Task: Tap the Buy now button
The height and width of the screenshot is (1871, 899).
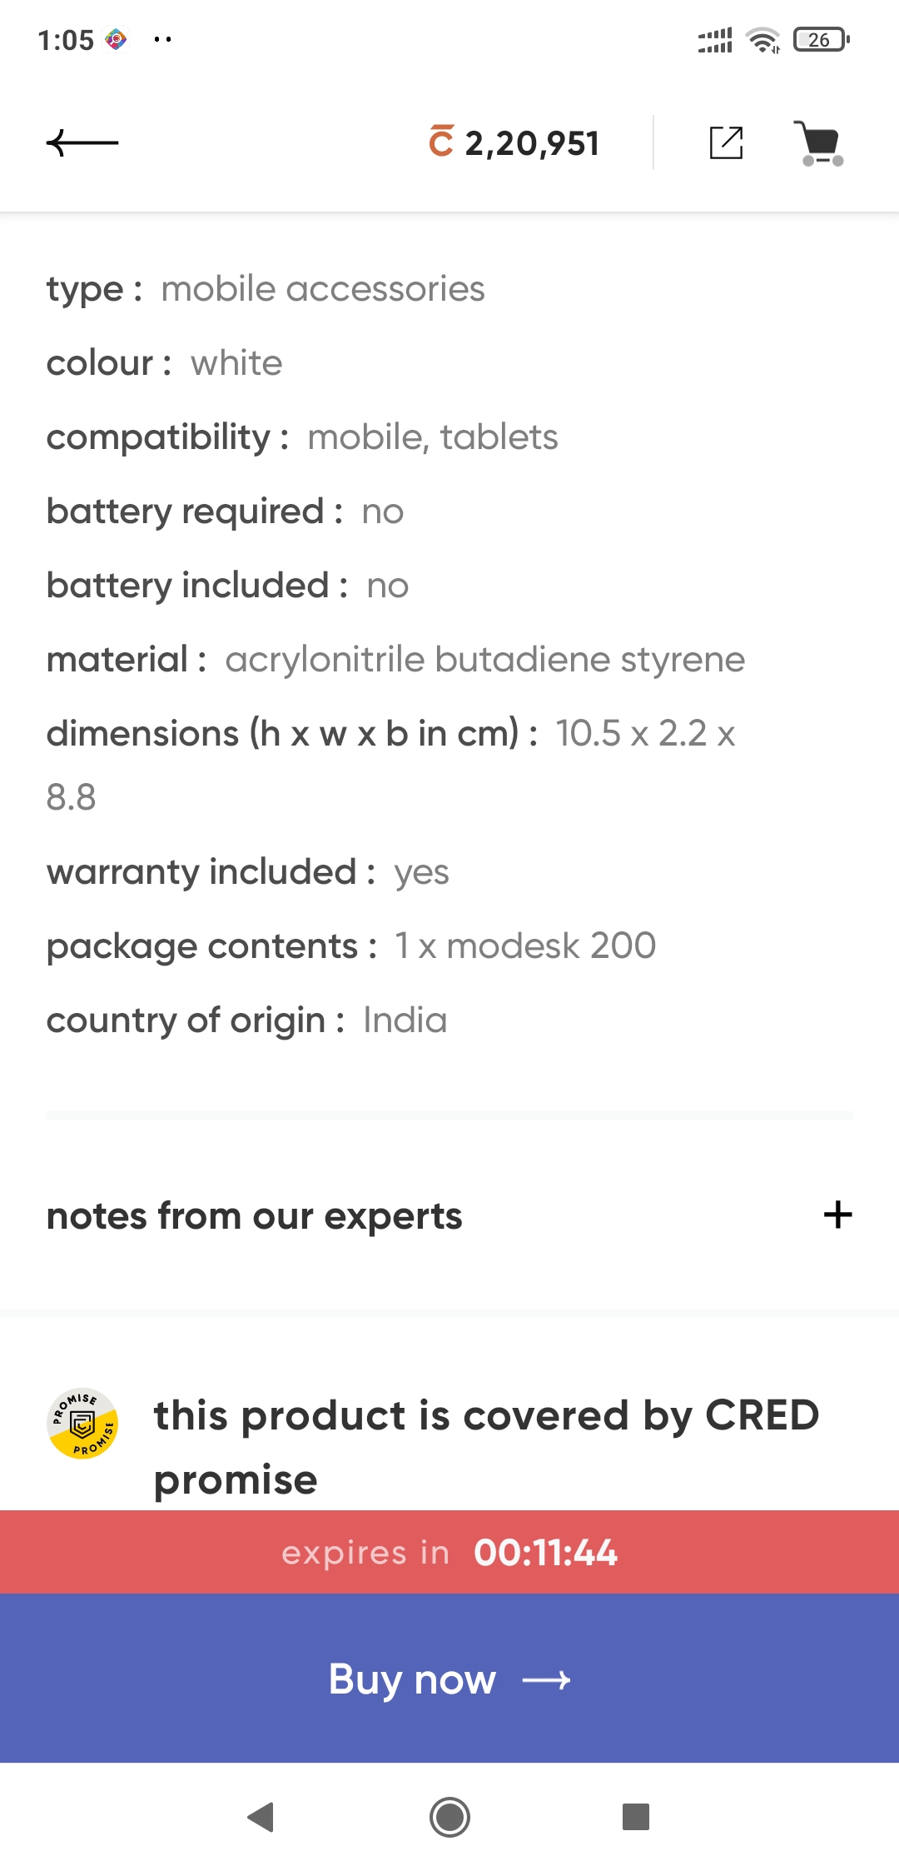Action: pyautogui.click(x=449, y=1679)
